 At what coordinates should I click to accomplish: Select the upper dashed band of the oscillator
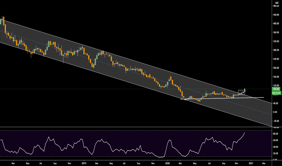tap(136, 130)
